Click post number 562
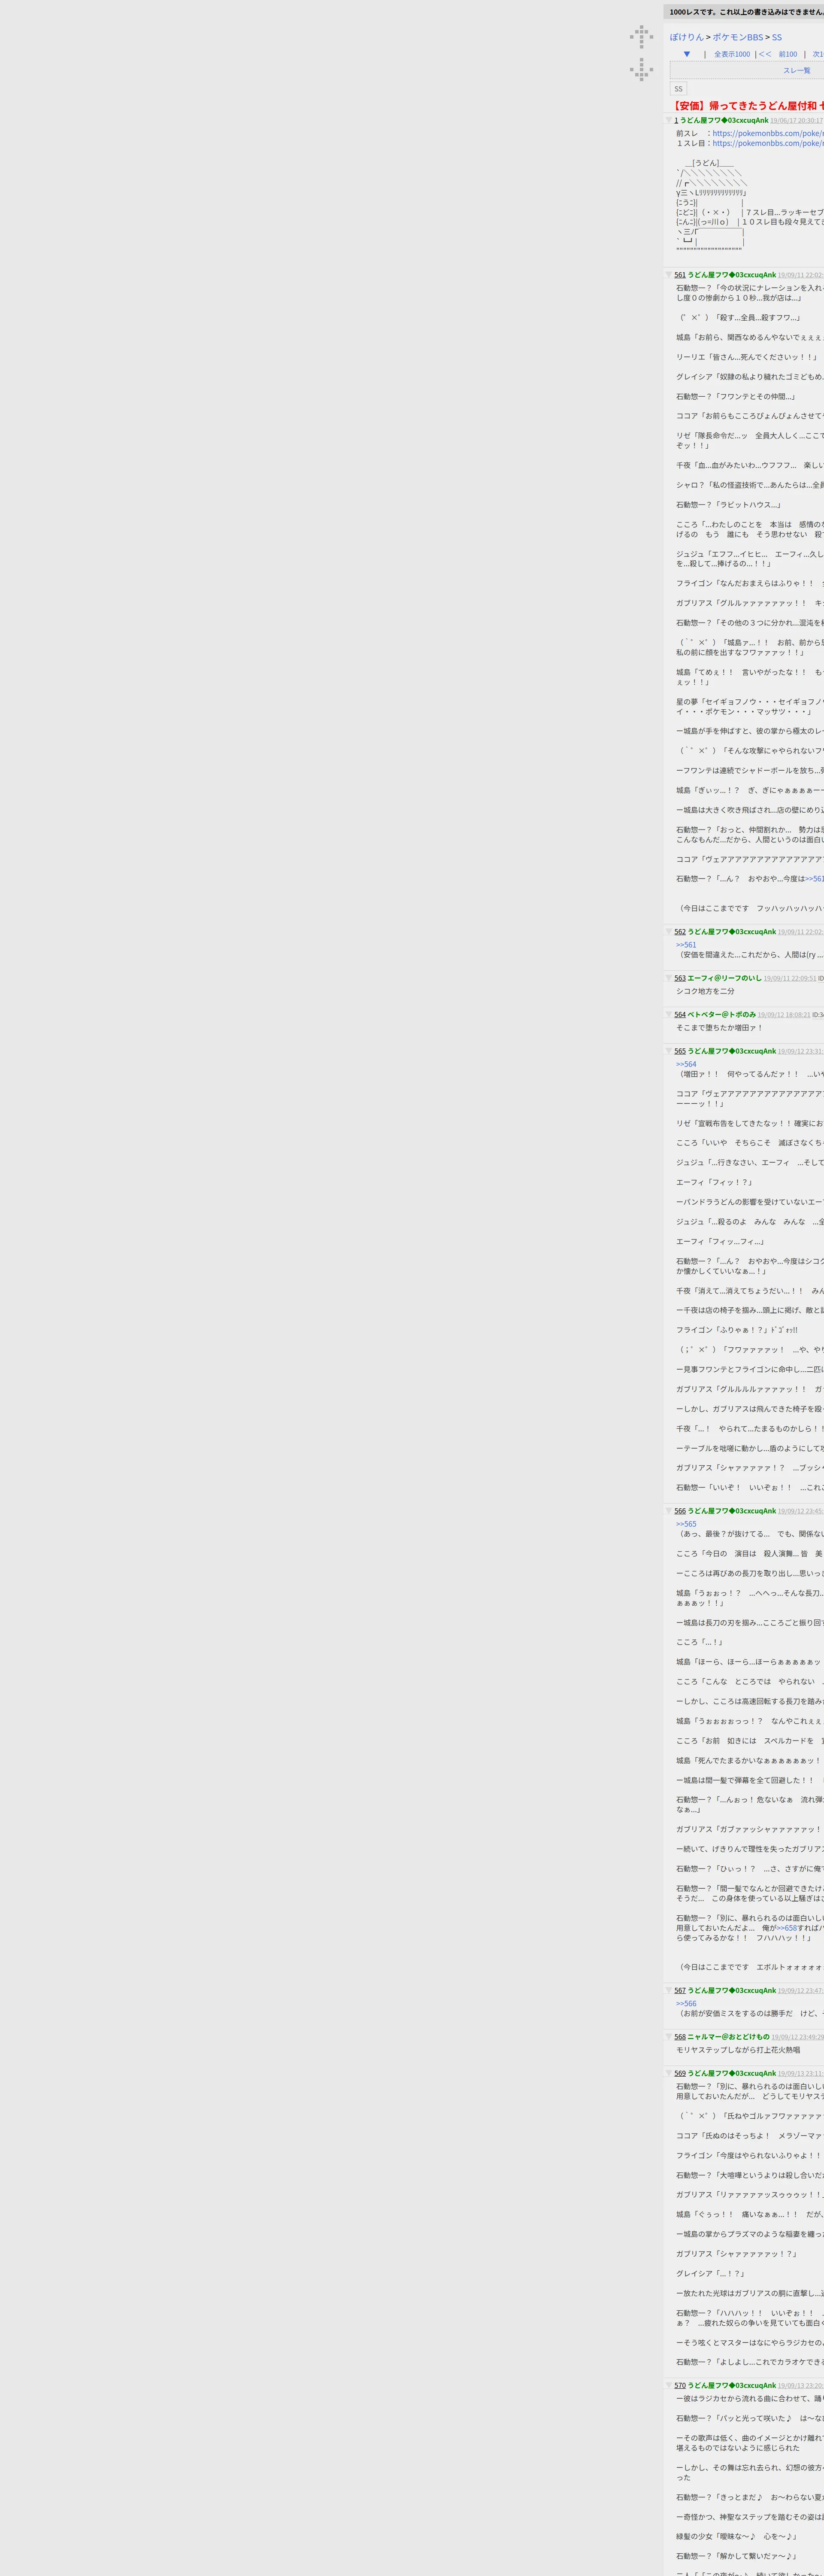824x2576 pixels. point(680,932)
